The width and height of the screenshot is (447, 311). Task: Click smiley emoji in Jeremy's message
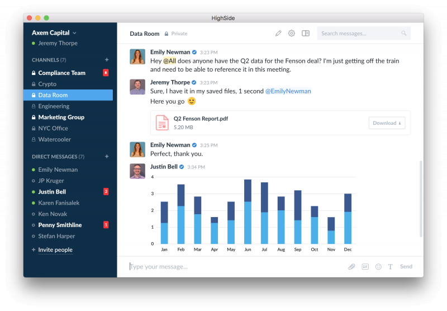[192, 101]
